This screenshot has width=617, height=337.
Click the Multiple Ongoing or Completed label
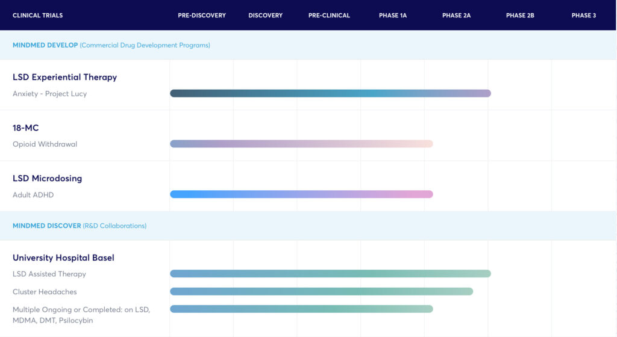pos(81,315)
